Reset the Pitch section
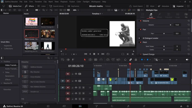This screenshot has height=108, width=192. pyautogui.click(x=189, y=42)
